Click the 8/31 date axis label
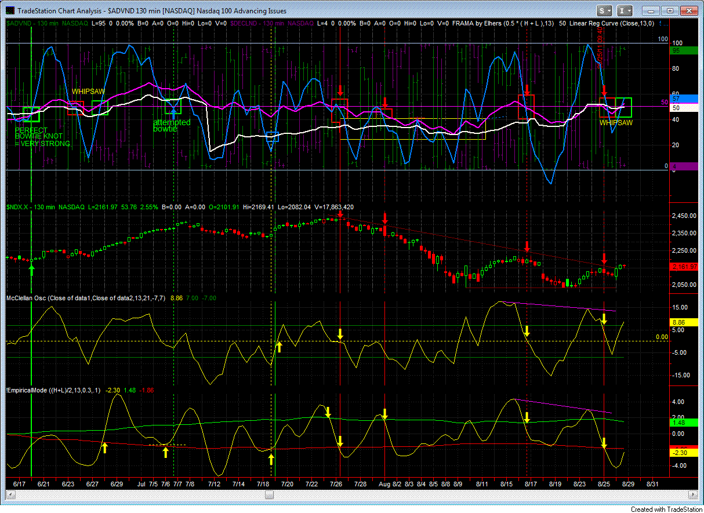704x513 pixels. [652, 483]
